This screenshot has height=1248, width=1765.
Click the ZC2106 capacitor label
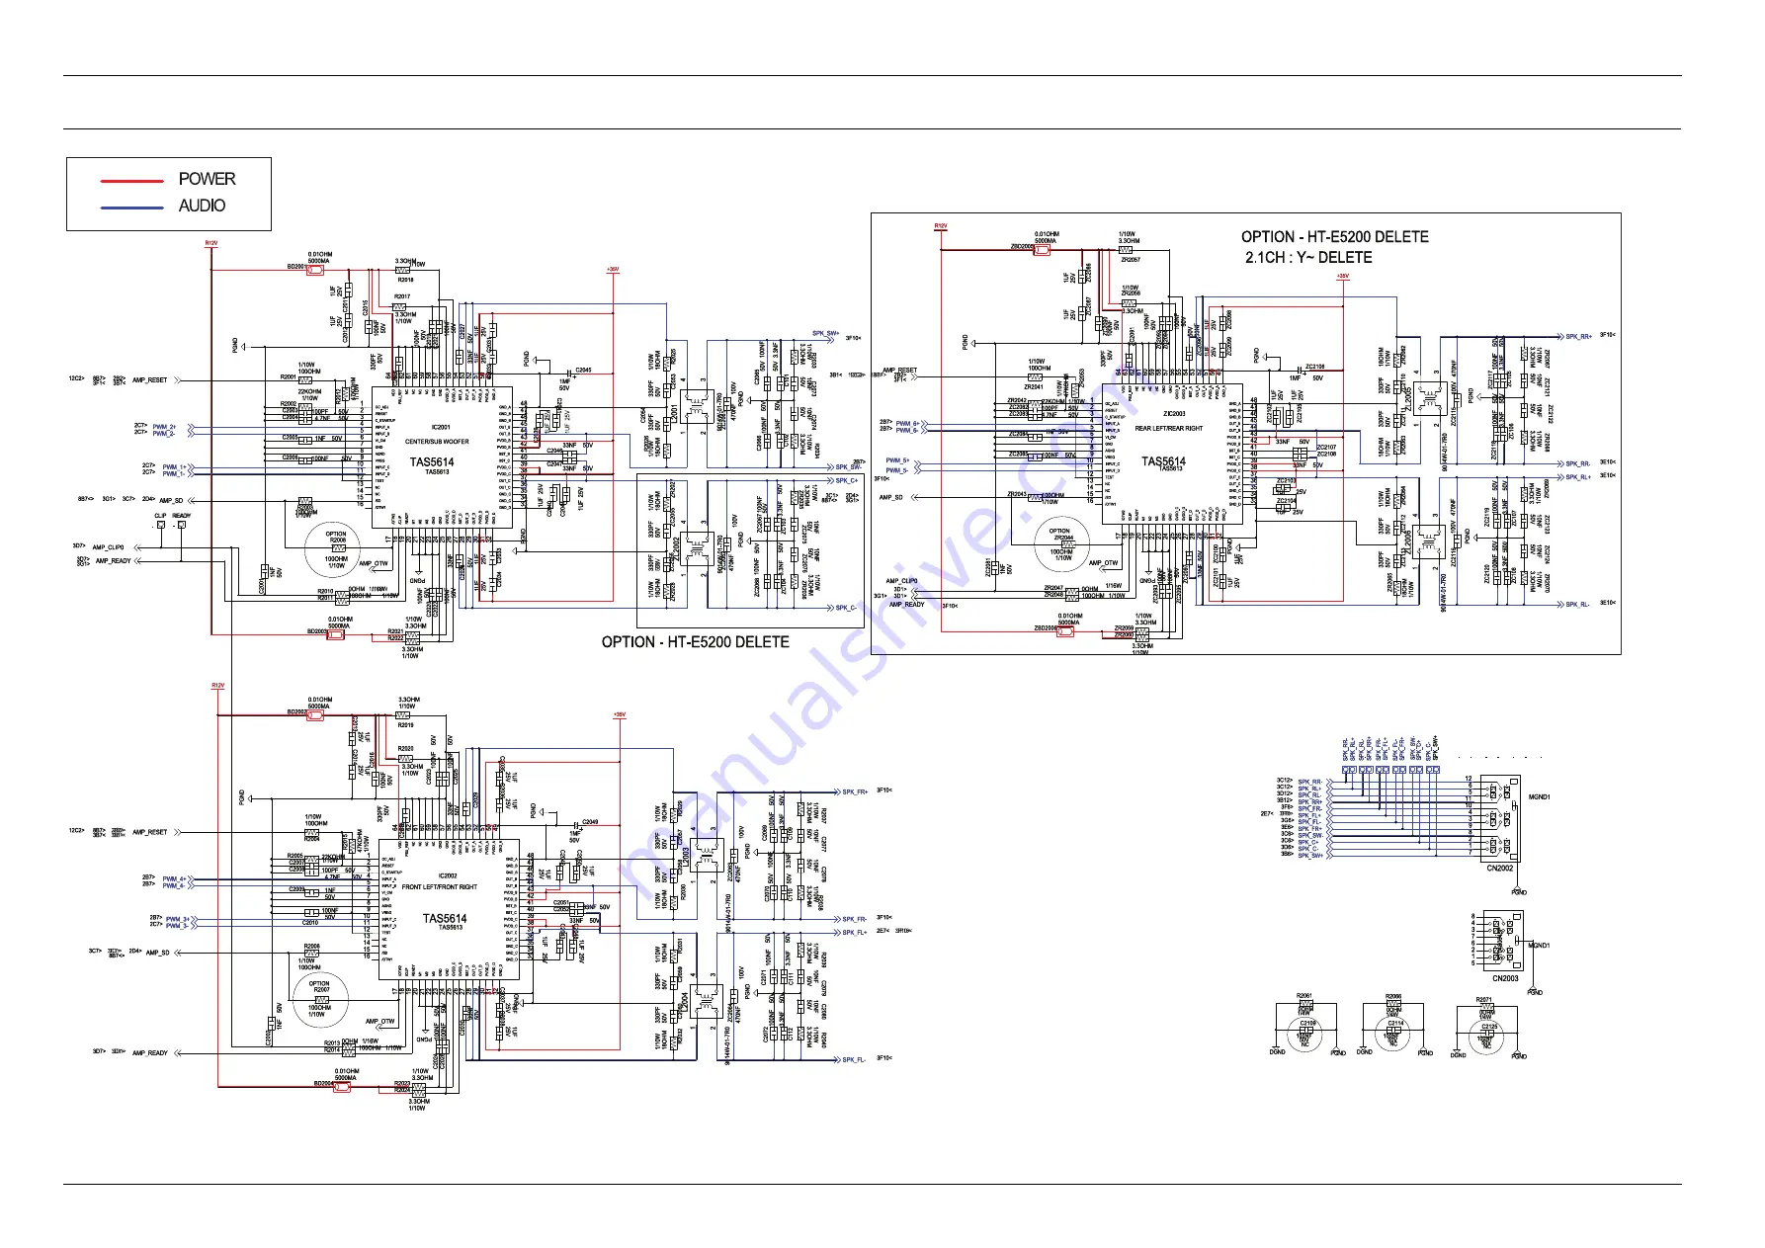(x=1314, y=367)
